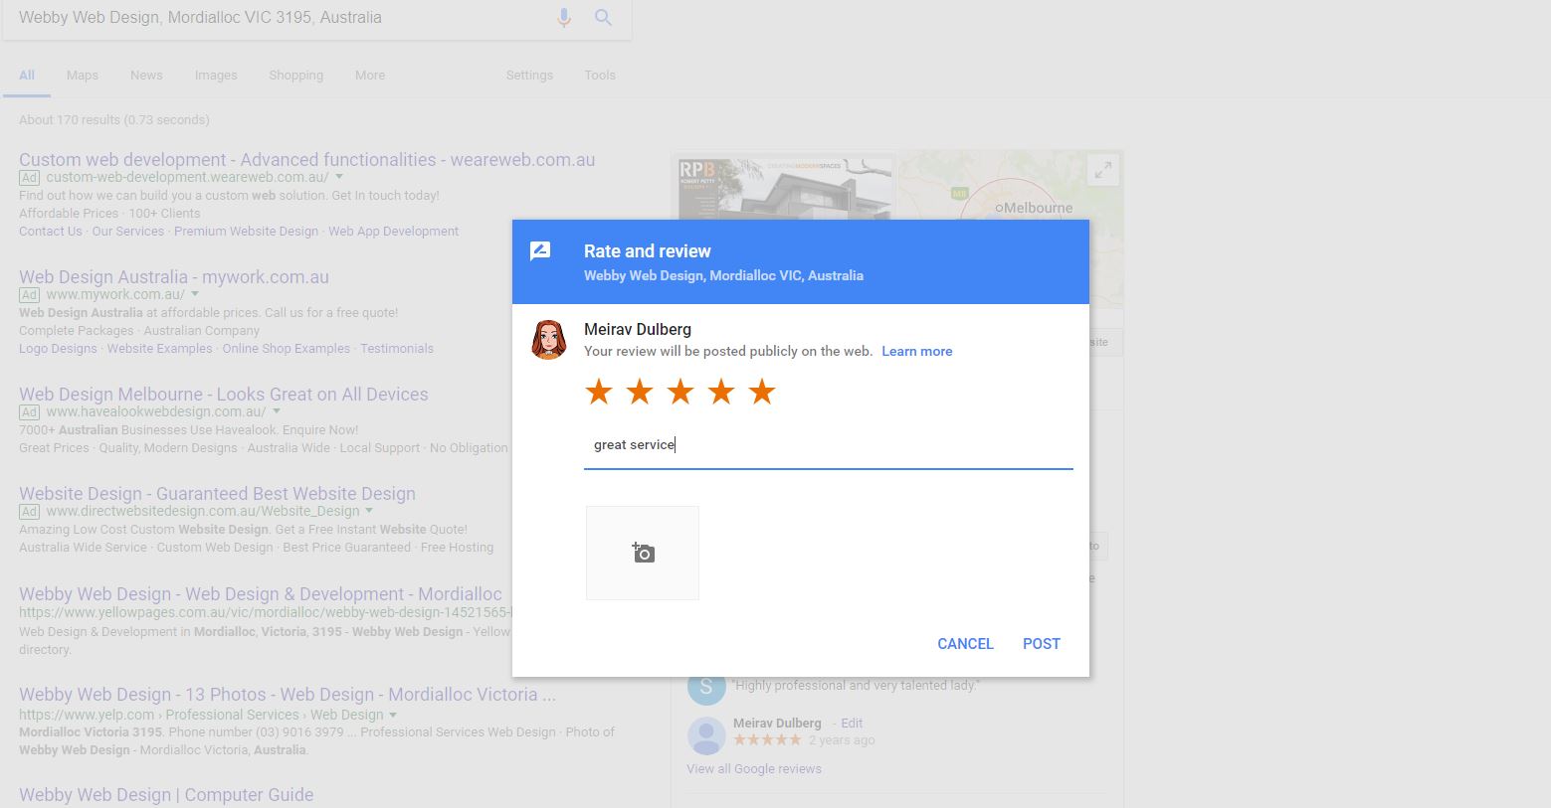Open Website Design Guaranteed Best result
This screenshot has width=1551, height=808.
click(217, 494)
